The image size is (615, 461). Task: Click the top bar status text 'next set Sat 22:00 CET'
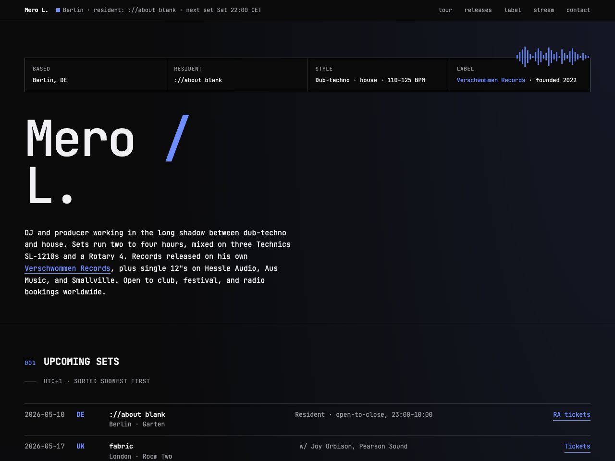224,10
